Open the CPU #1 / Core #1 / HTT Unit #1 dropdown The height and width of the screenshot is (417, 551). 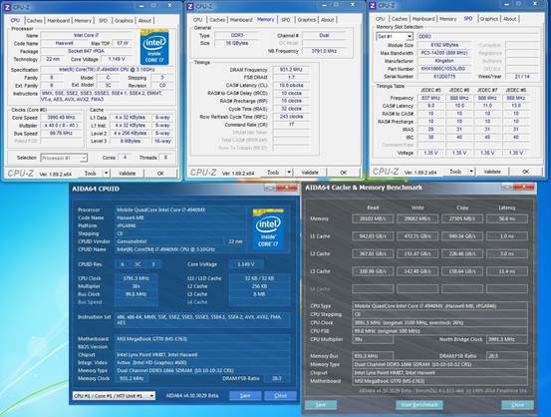point(114,396)
